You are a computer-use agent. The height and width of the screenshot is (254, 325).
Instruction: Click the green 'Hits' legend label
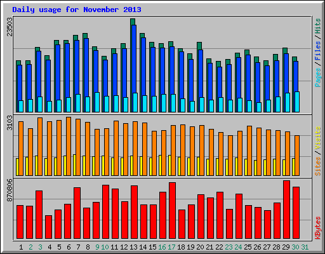pyautogui.click(x=317, y=26)
